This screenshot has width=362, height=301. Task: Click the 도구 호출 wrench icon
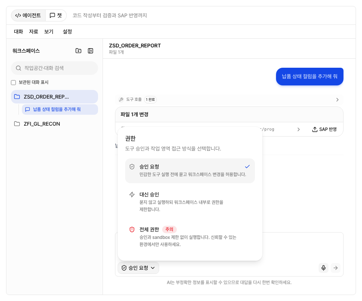pos(121,99)
